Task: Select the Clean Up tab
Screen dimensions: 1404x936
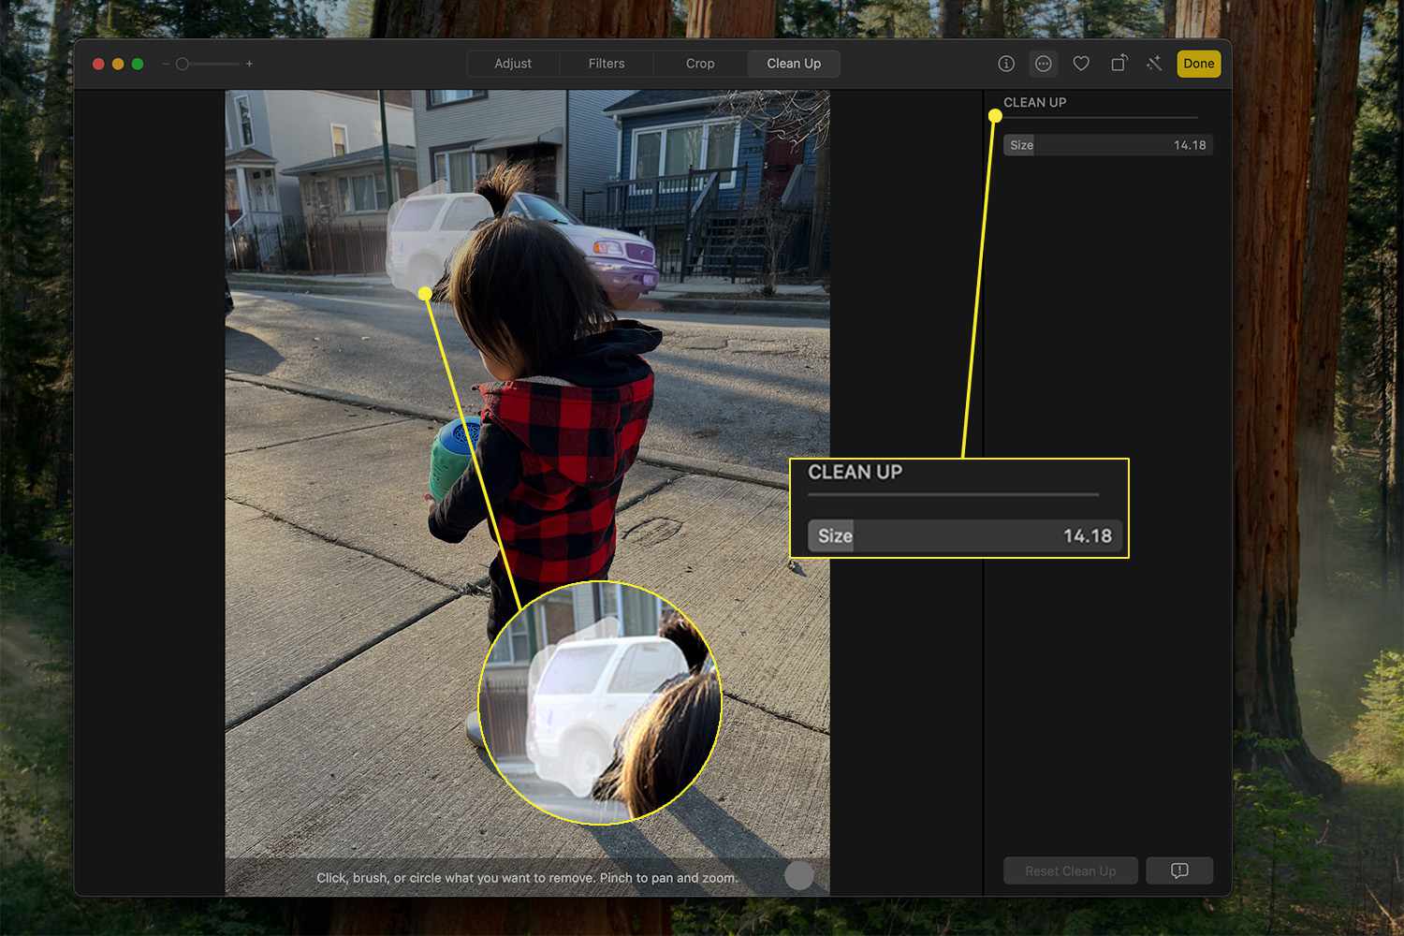Action: click(x=794, y=64)
